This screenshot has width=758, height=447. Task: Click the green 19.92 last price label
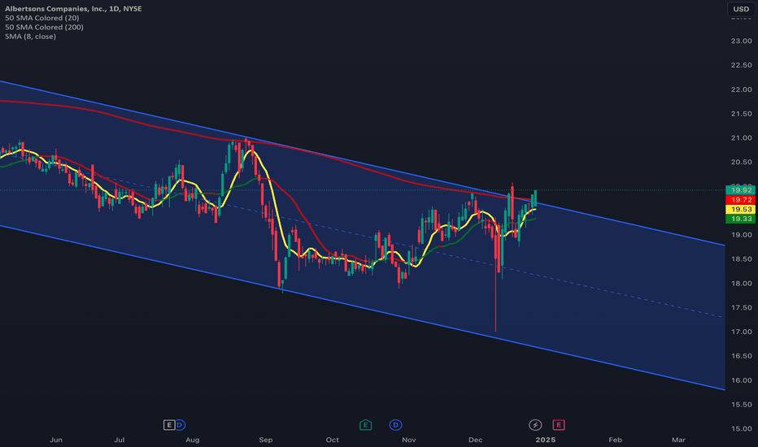point(741,190)
